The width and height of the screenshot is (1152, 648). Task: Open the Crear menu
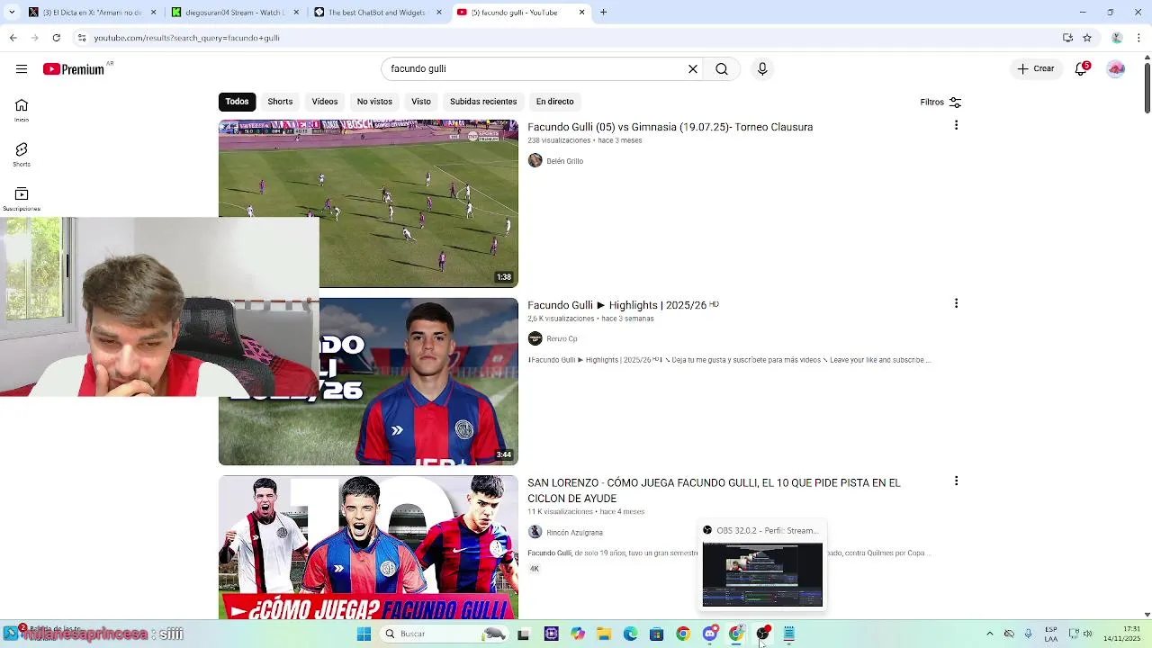pos(1035,68)
